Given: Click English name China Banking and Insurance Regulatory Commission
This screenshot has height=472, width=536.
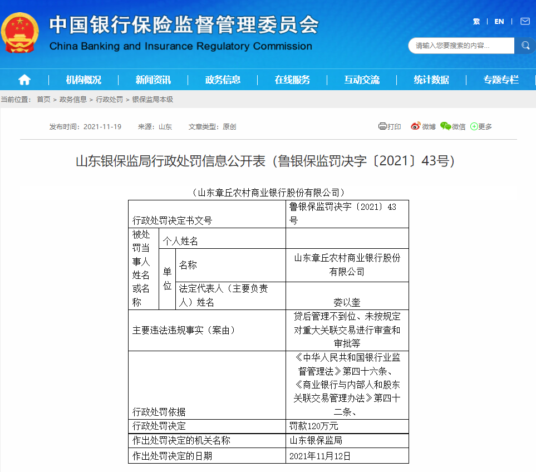Looking at the screenshot, I should (x=180, y=46).
